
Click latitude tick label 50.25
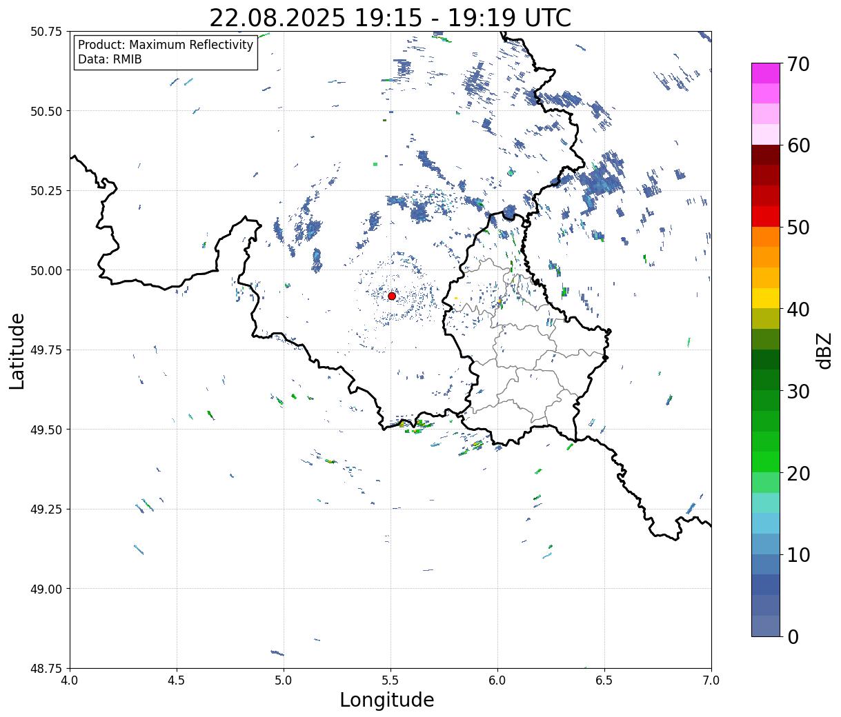[x=46, y=191]
